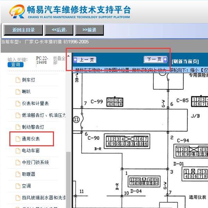Open 挡风玻璃刮水器和洗涤 item

coord(44,198)
